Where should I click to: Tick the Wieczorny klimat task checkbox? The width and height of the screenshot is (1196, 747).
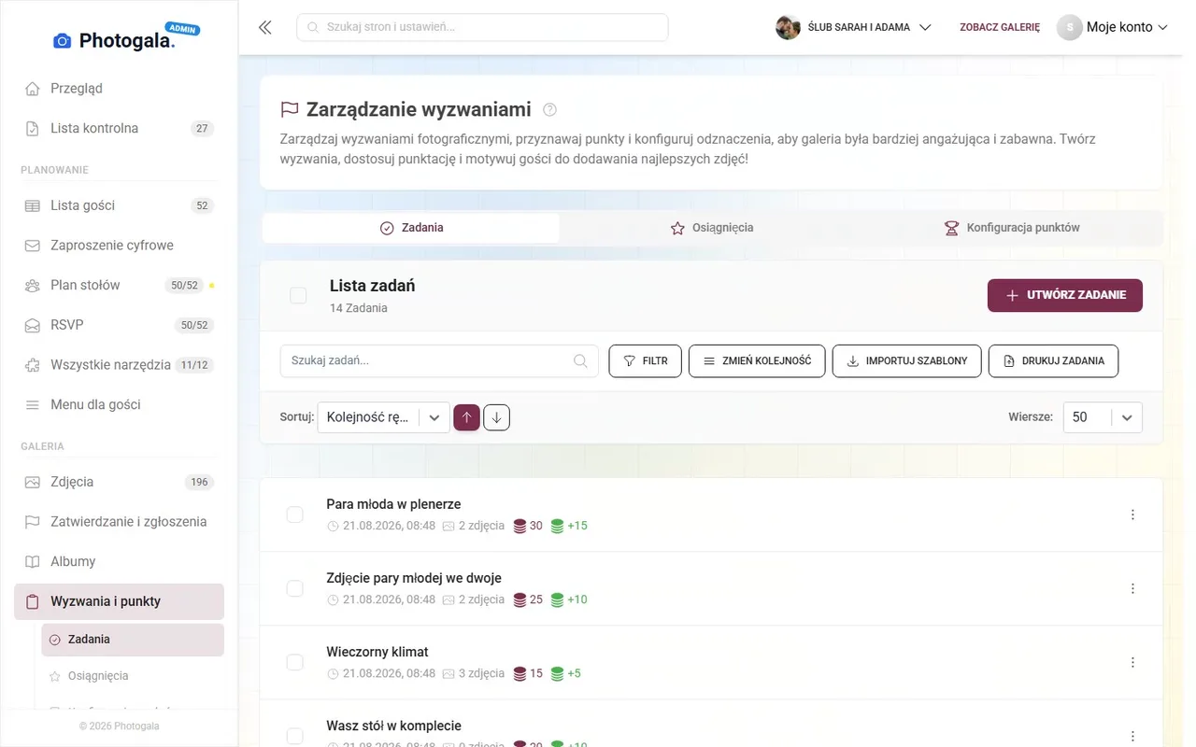pyautogui.click(x=294, y=662)
